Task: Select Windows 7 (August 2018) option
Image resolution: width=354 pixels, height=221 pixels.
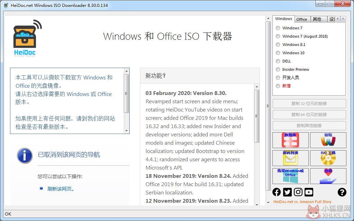Action: point(278,36)
